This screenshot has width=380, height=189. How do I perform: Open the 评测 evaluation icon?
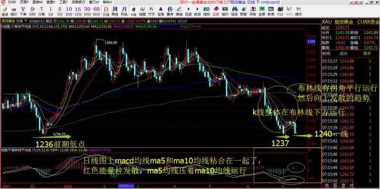[253, 11]
